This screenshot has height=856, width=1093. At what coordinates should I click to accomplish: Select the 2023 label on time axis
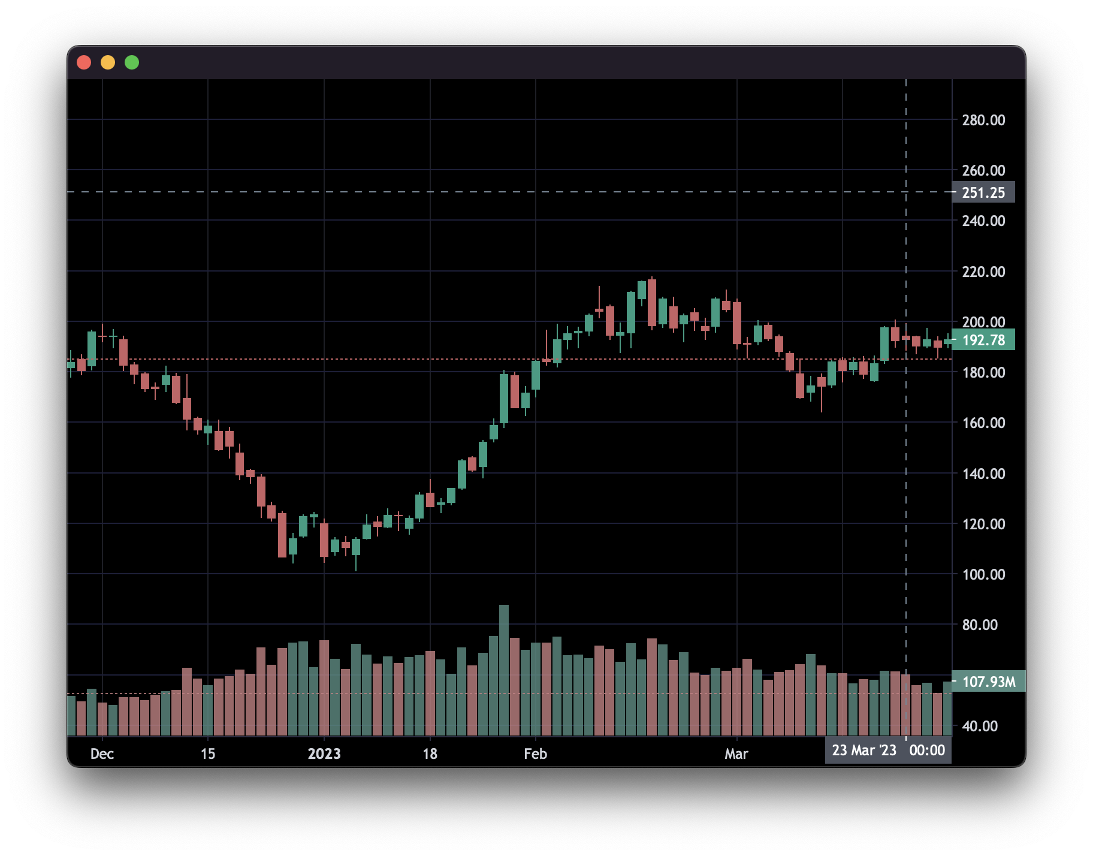coord(324,753)
